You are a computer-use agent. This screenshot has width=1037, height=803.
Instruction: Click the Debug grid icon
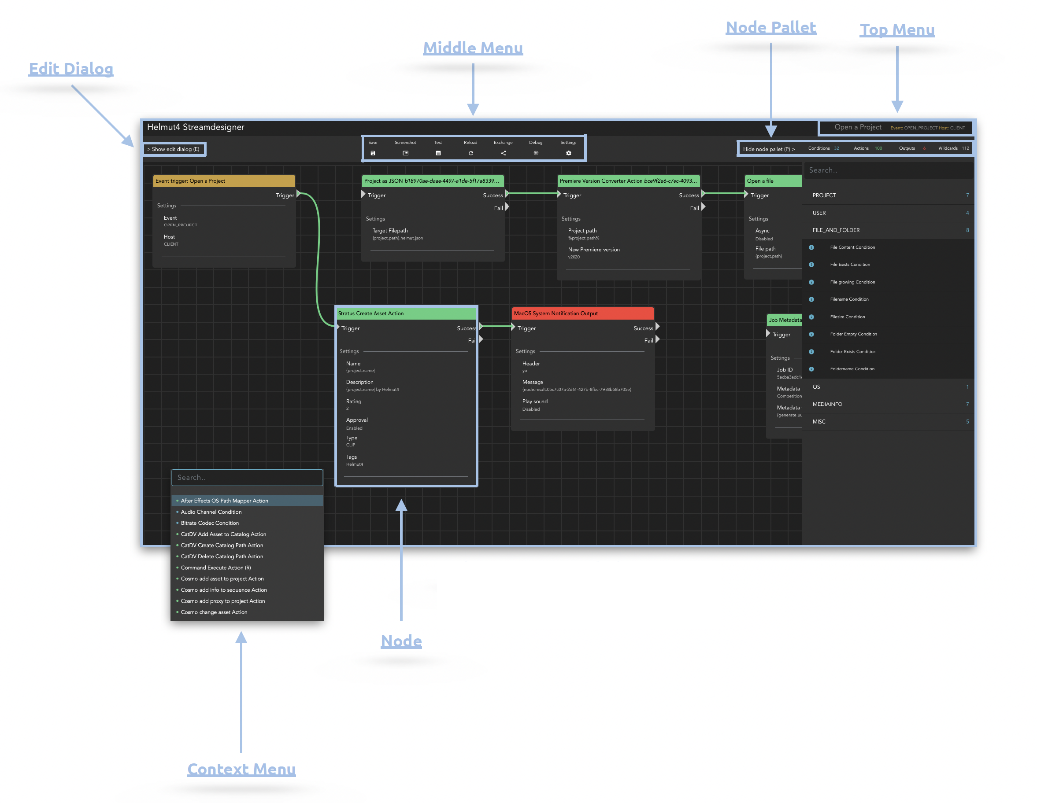(x=536, y=153)
